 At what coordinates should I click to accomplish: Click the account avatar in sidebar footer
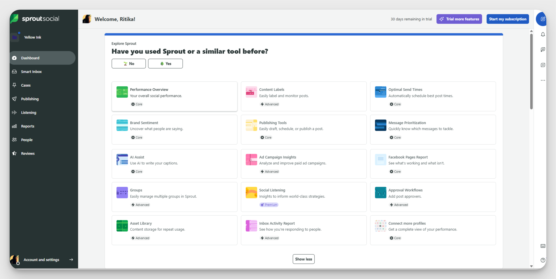[15, 260]
